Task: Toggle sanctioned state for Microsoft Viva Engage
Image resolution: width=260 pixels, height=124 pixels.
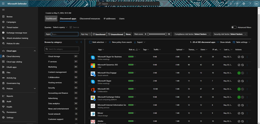Action: coord(239,73)
